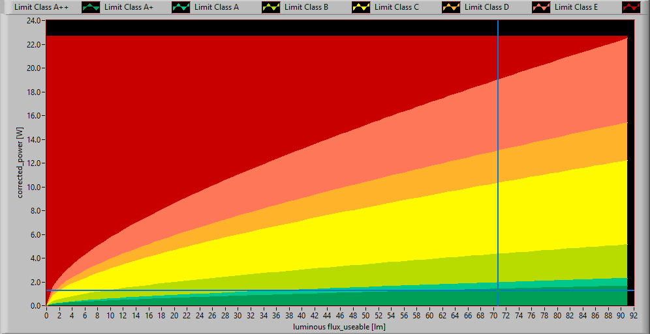The width and height of the screenshot is (650, 334).
Task: Click the Limit Class B legend text
Action: pyautogui.click(x=307, y=7)
